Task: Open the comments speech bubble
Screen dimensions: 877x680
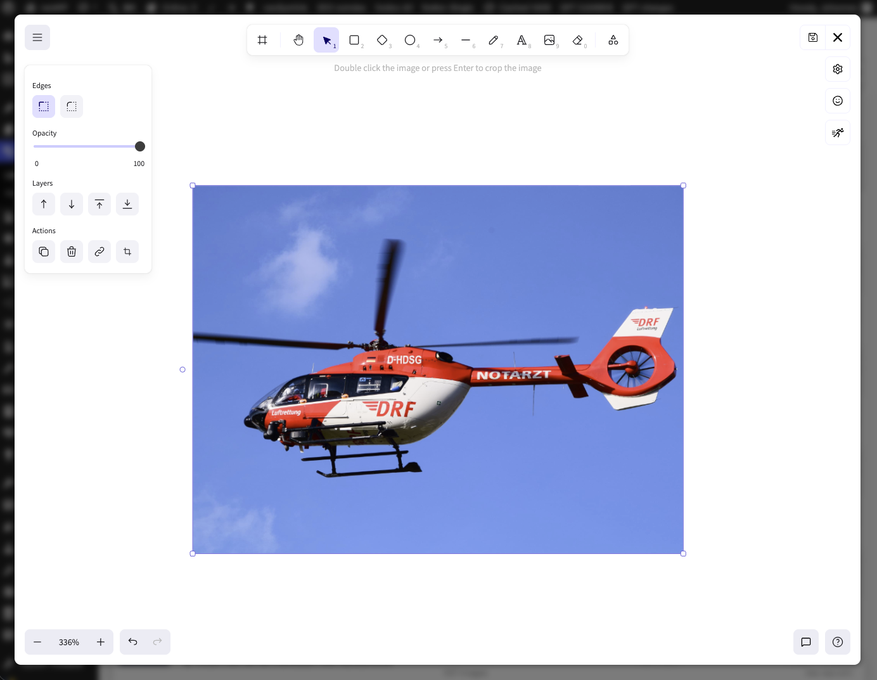Action: click(806, 642)
